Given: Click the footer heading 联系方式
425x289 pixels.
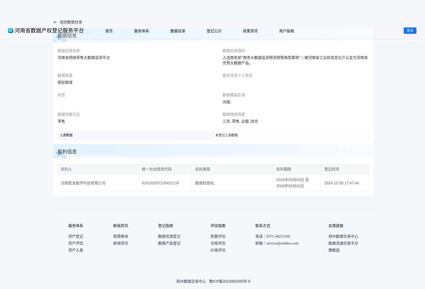Looking at the screenshot, I should 263,226.
